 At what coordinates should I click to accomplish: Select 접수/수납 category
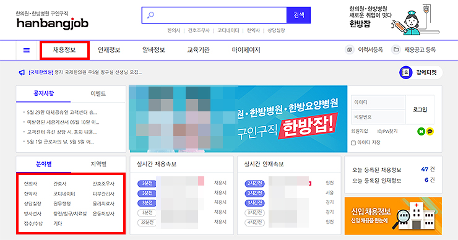pos(33,224)
